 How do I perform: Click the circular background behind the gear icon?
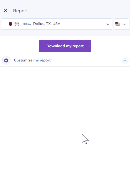(7, 60)
